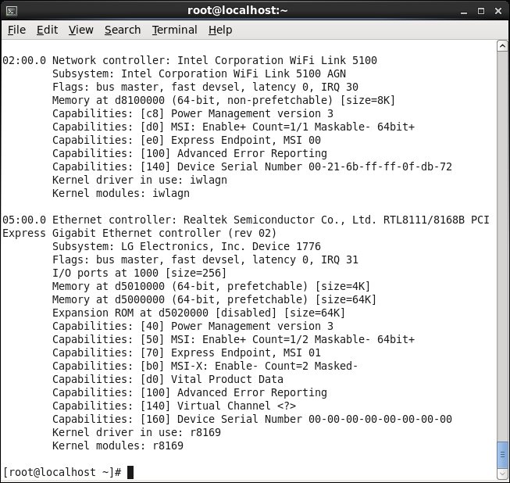Viewport: 510px width, 483px height.
Task: Click the scrollbar up arrow
Action: pos(502,46)
